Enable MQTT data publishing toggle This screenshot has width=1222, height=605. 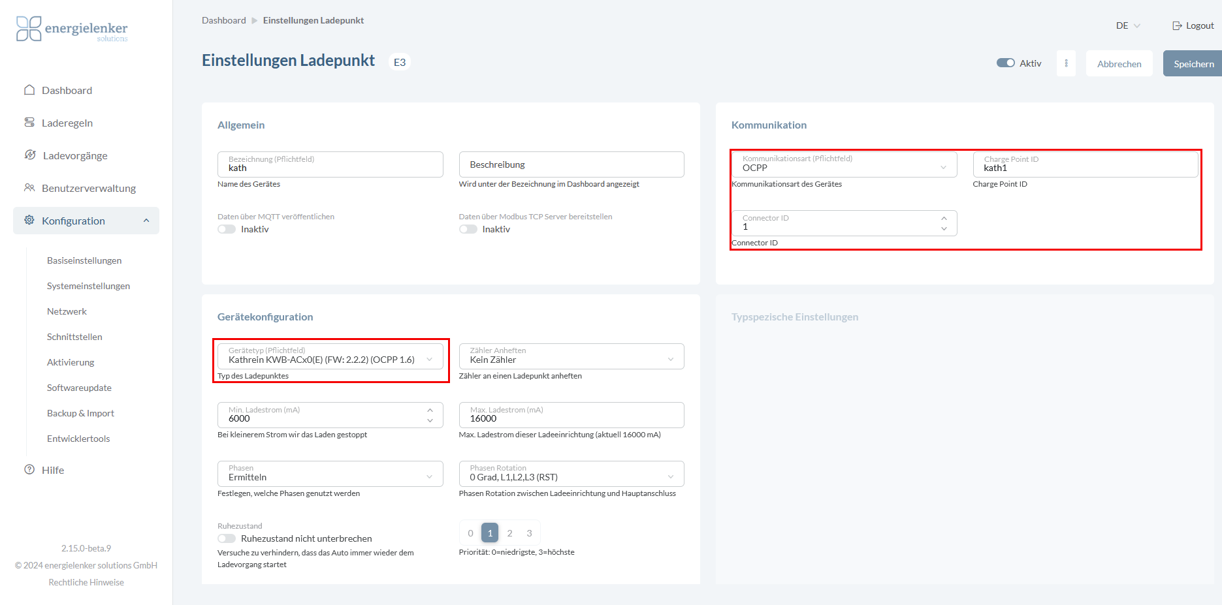(x=227, y=229)
